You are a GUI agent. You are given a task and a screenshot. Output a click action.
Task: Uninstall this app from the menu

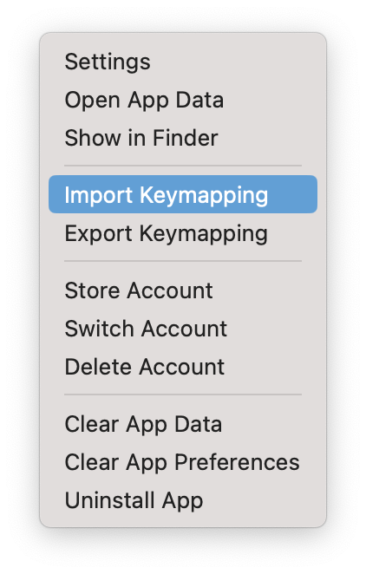point(183,500)
